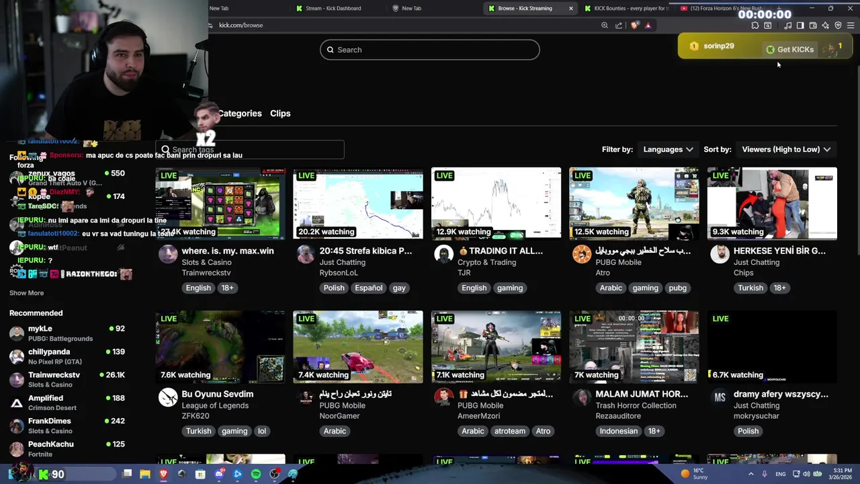Screen dimensions: 860x484
Task: Click the share page icon in address bar
Action: coord(619,26)
